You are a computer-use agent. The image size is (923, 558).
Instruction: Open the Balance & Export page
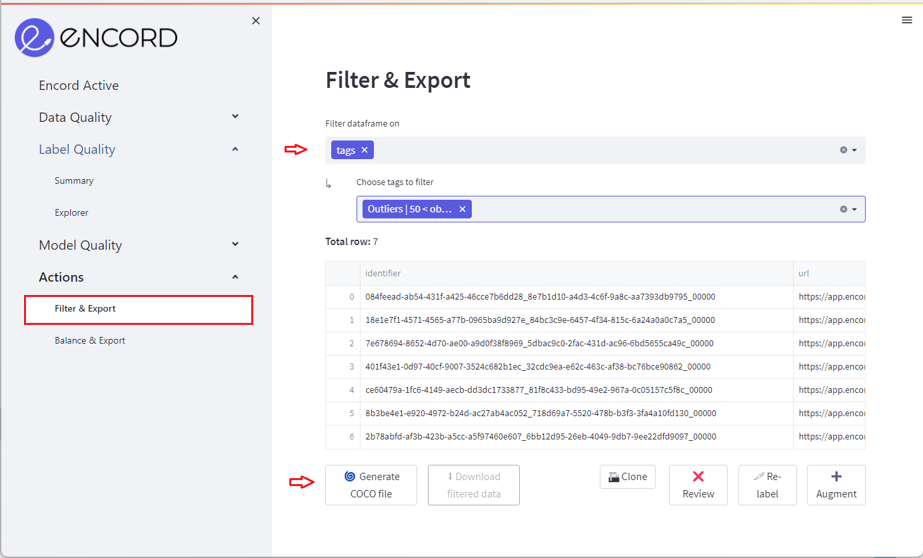pos(90,340)
